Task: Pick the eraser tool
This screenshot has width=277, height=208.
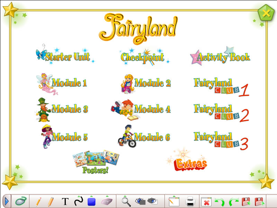Action: pos(107,201)
